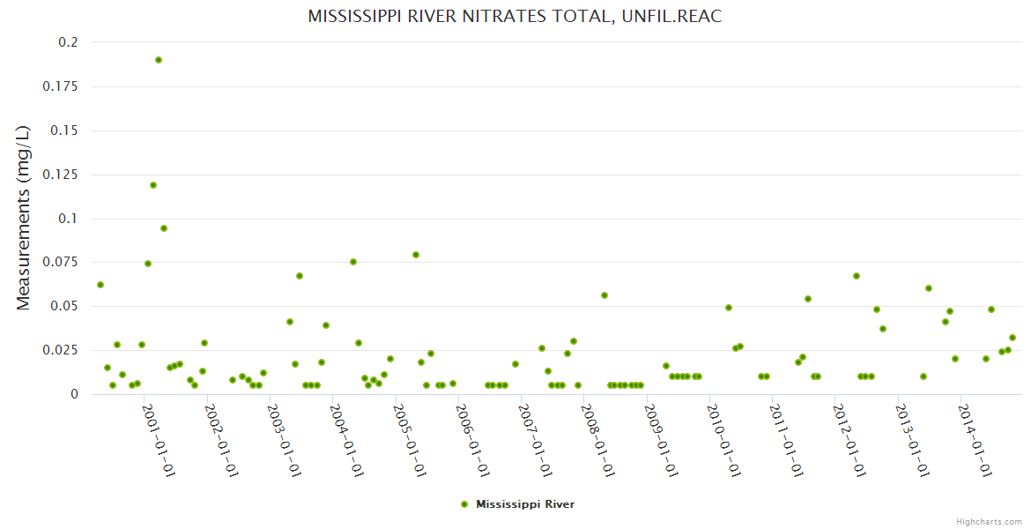Screen dimensions: 1031x529
Task: Click the 0.2 y-axis label
Action: (68, 42)
